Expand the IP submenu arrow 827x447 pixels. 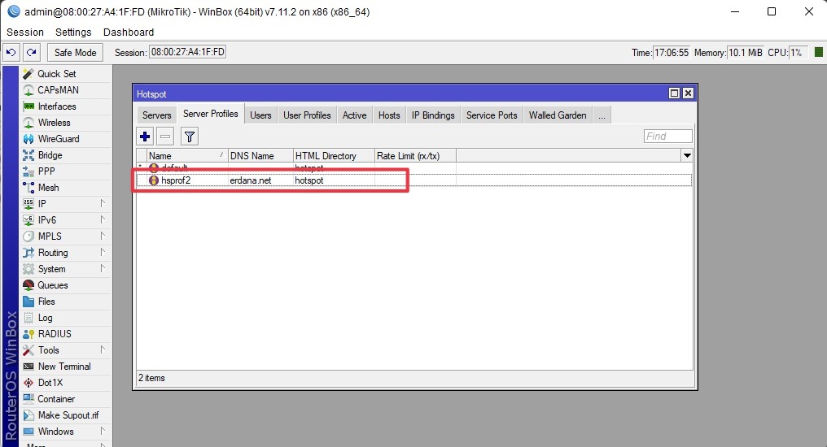pyautogui.click(x=103, y=203)
